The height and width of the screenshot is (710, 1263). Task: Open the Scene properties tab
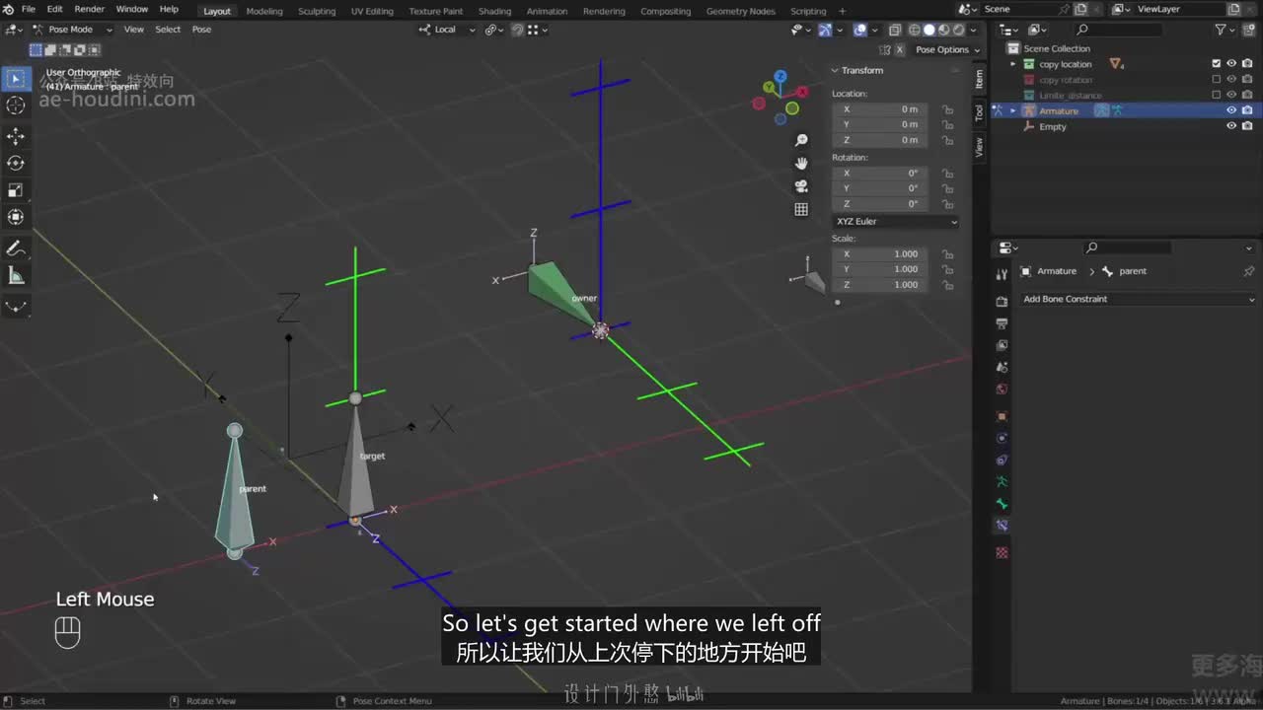point(1002,367)
